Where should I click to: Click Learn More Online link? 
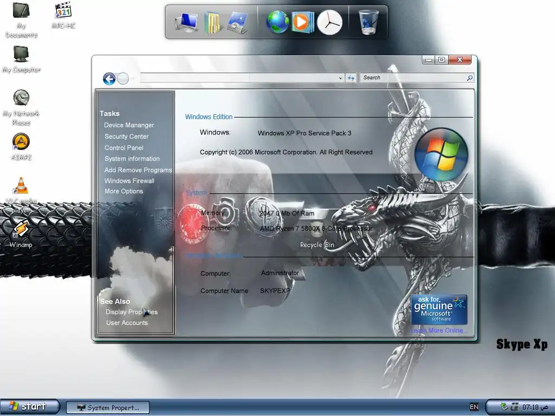[439, 330]
